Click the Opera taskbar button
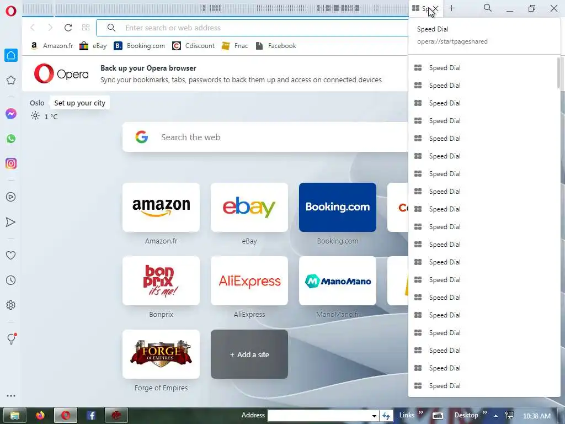 [x=66, y=415]
